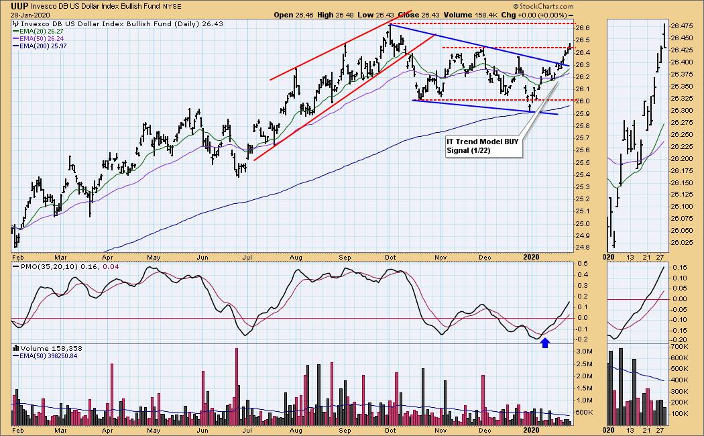Click the High 26.48 value

point(335,15)
